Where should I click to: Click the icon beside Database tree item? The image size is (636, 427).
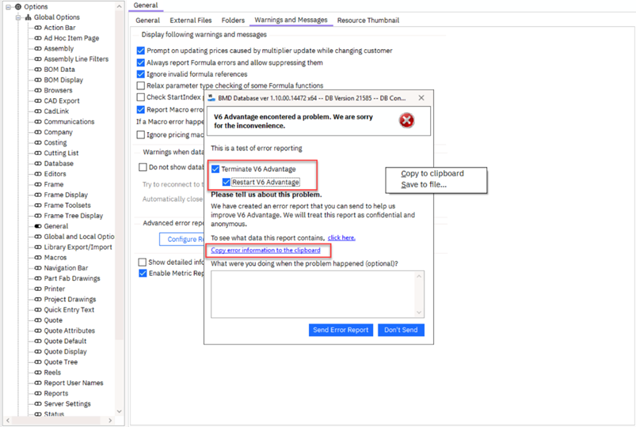tap(37, 164)
